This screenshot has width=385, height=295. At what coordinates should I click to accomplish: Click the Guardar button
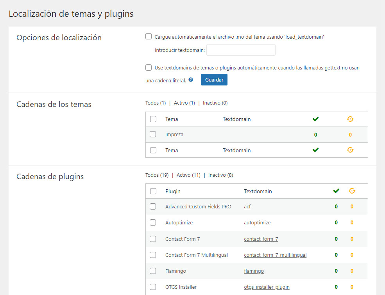coord(214,80)
